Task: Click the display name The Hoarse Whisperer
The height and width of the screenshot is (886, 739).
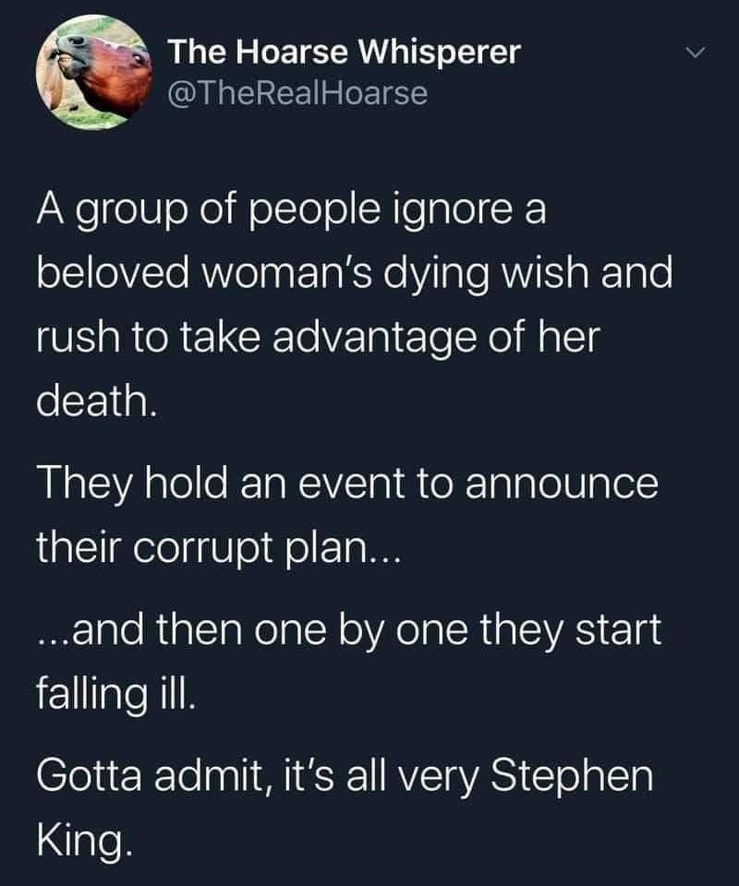Action: 344,52
